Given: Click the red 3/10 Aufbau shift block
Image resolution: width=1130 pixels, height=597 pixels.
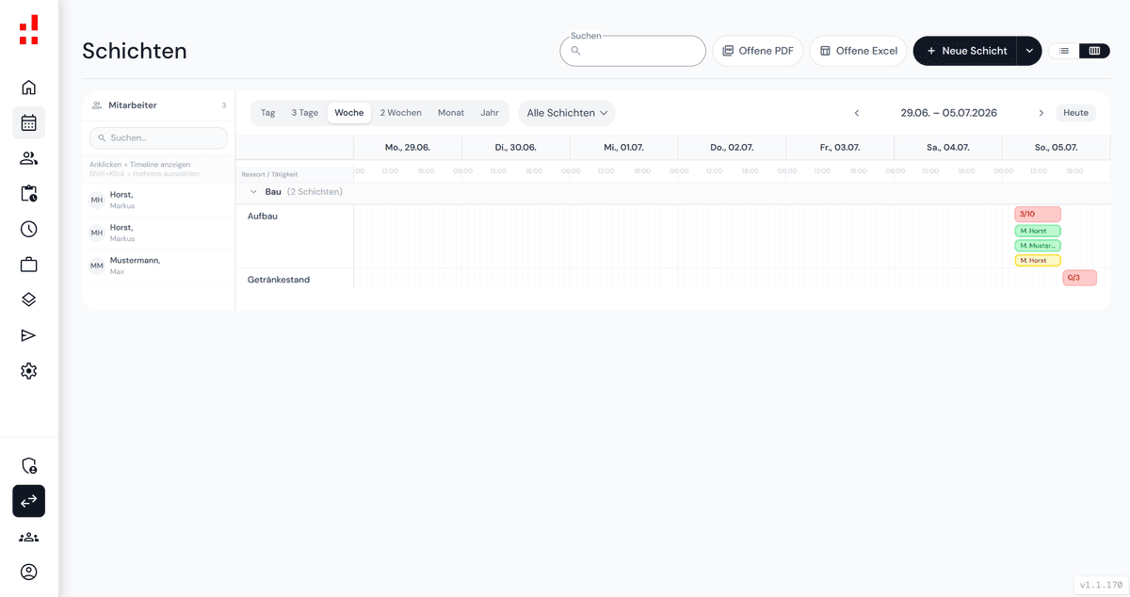Looking at the screenshot, I should (x=1037, y=214).
